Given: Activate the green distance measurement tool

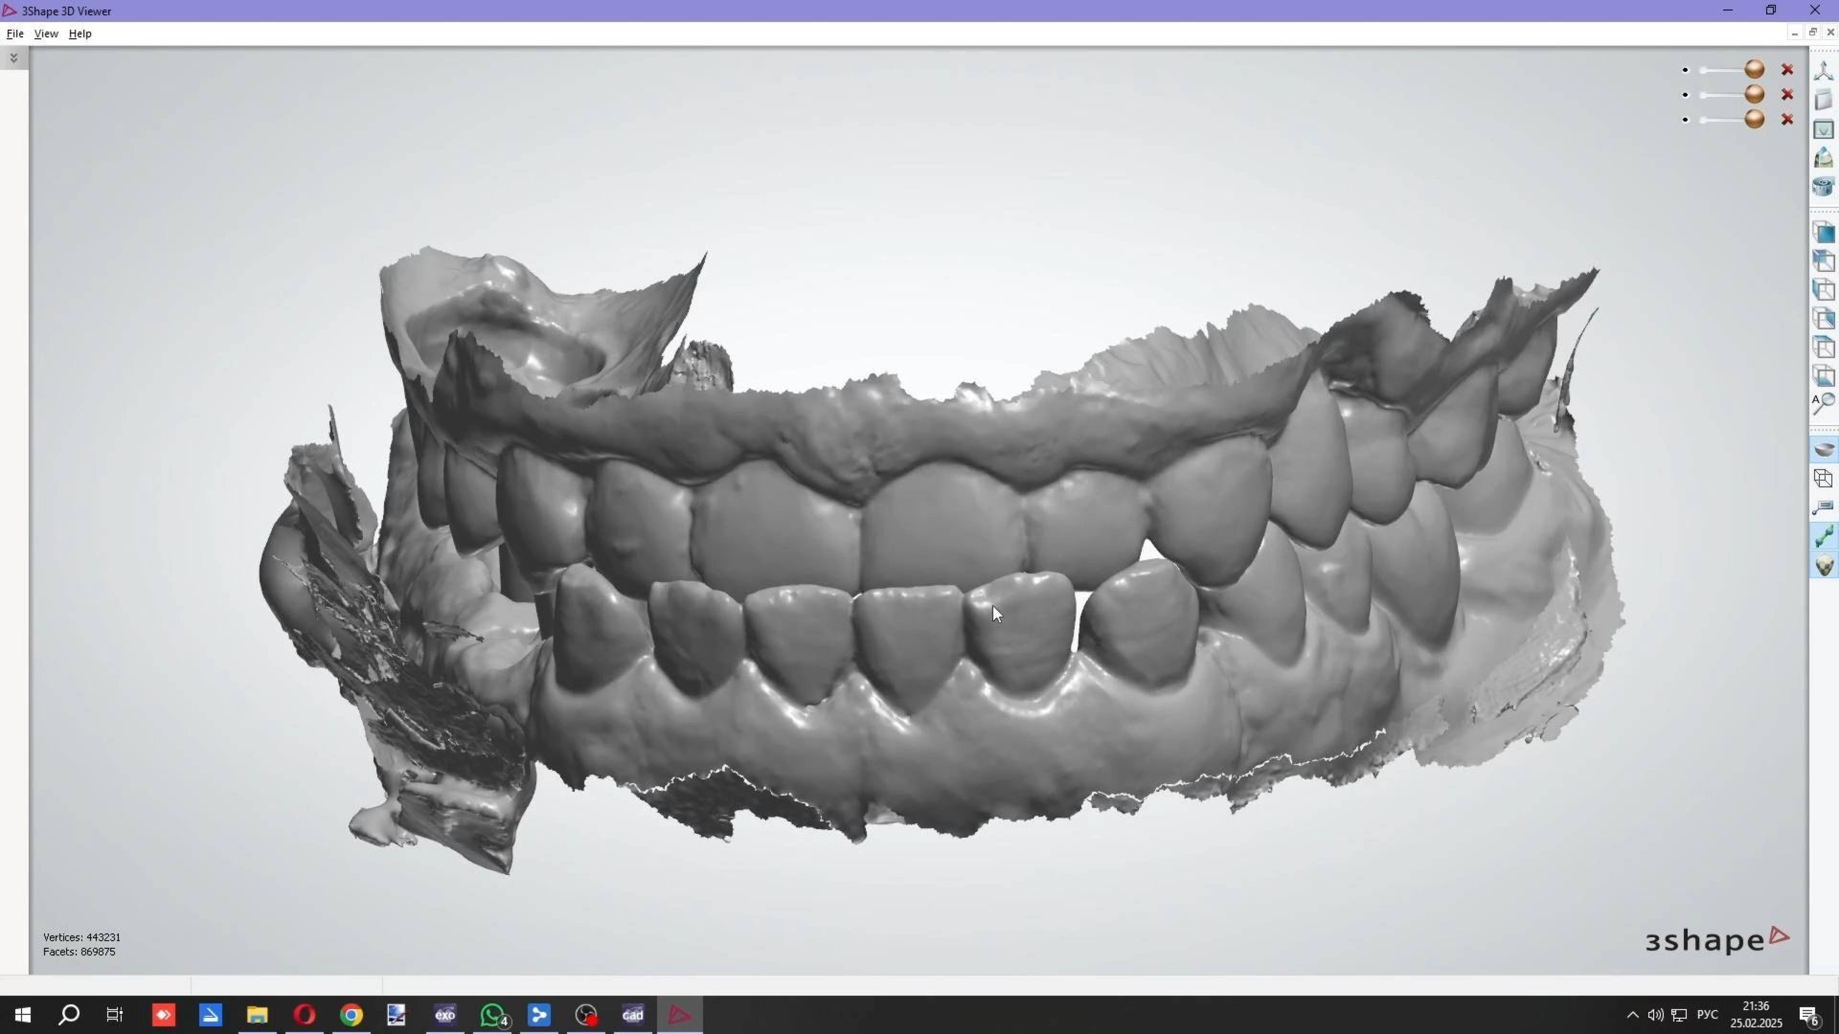Looking at the screenshot, I should [x=1824, y=536].
